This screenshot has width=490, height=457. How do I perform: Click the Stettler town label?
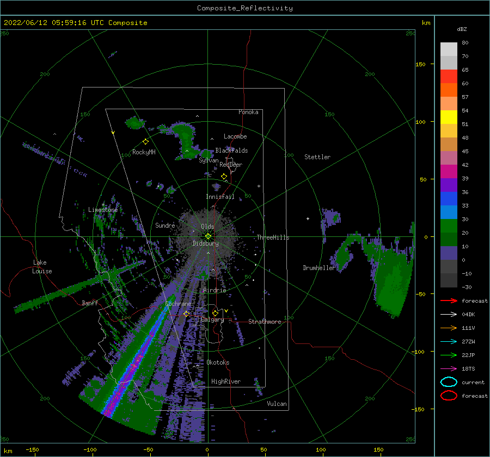point(317,157)
